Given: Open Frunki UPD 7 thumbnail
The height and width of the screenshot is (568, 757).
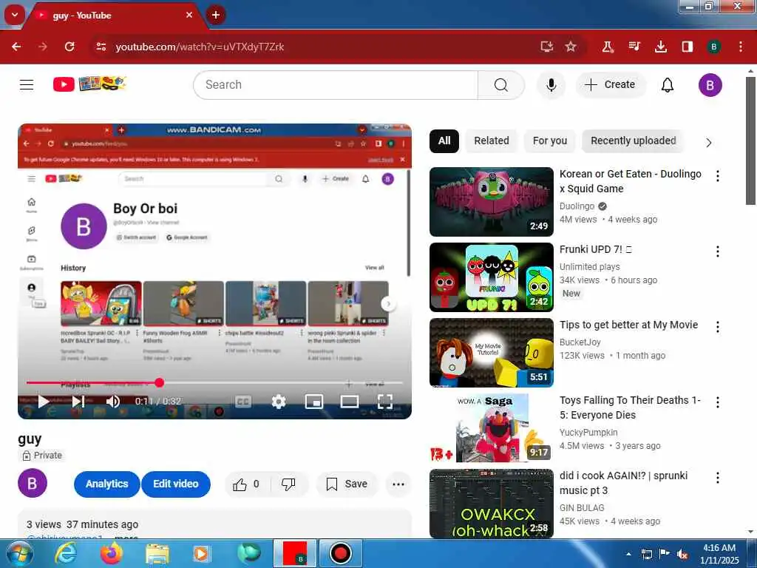Looking at the screenshot, I should [492, 277].
